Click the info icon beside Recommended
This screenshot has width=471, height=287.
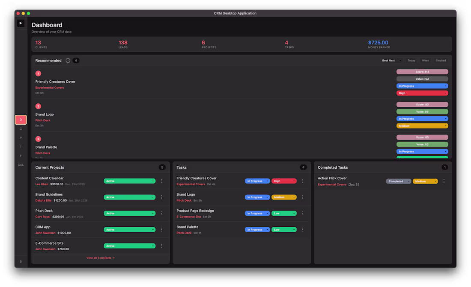pyautogui.click(x=68, y=60)
